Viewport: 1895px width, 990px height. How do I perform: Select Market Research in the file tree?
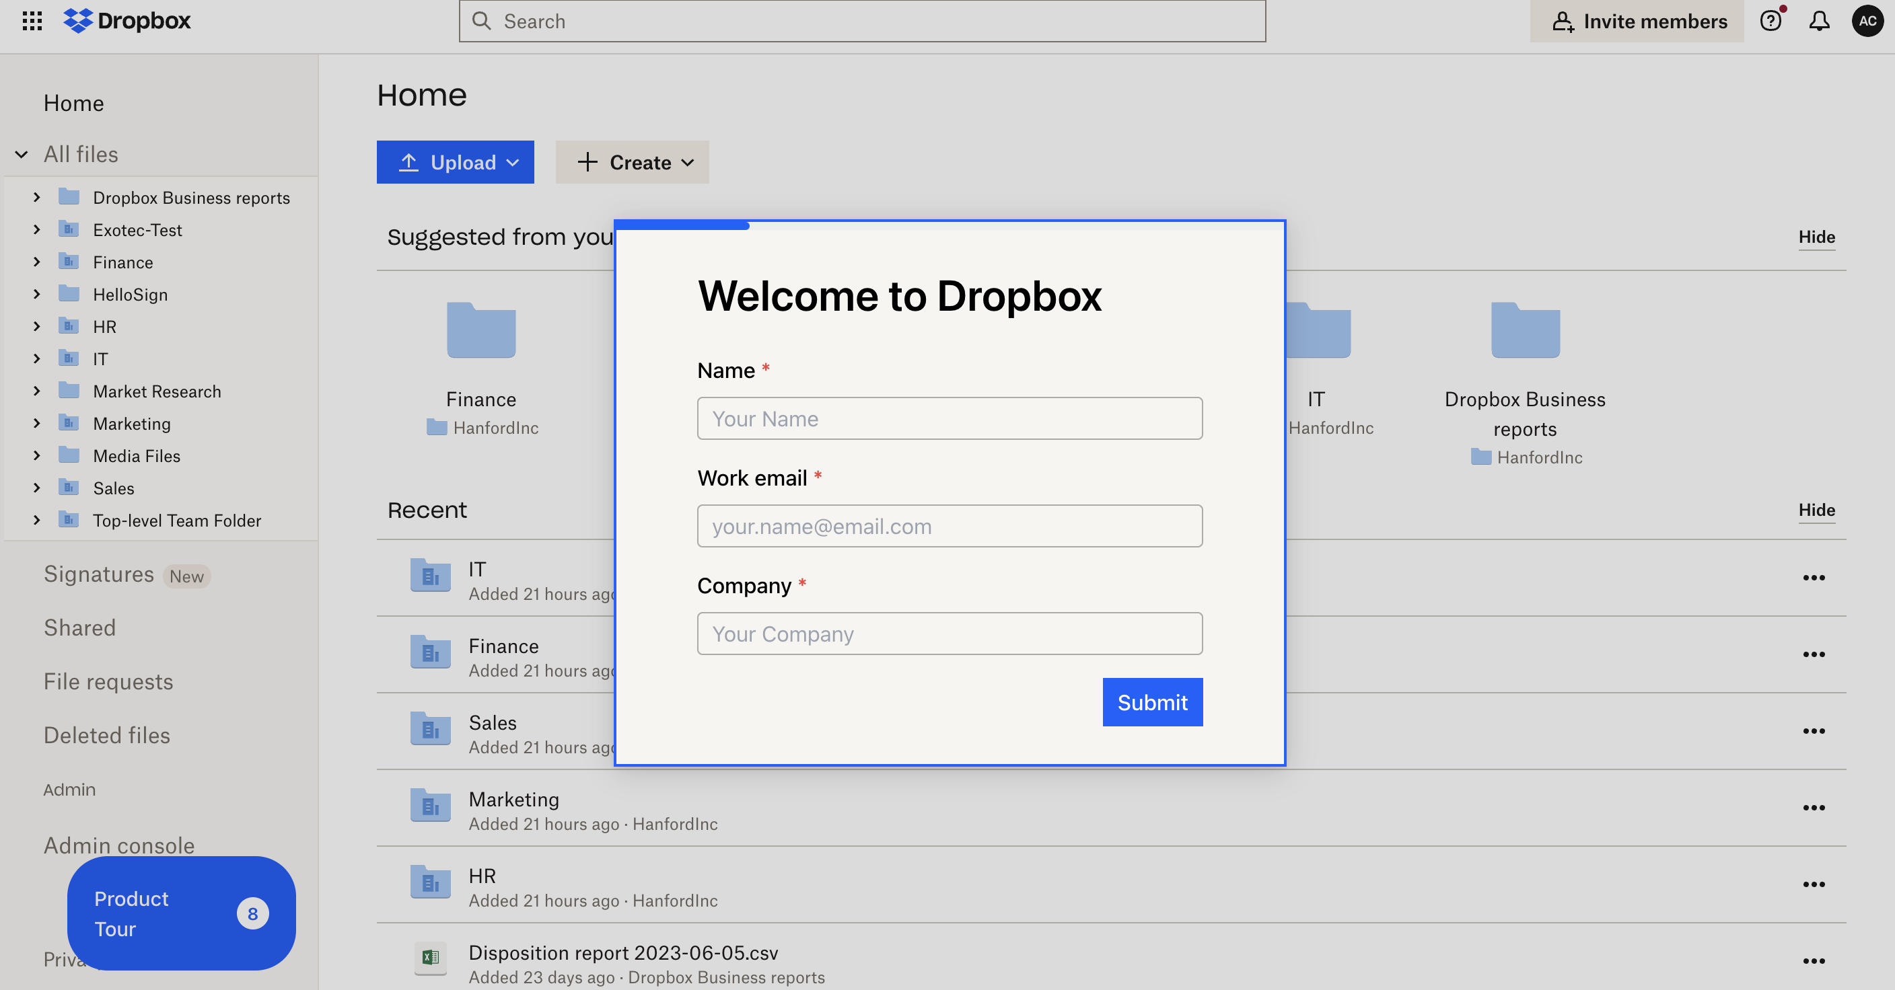coord(157,391)
